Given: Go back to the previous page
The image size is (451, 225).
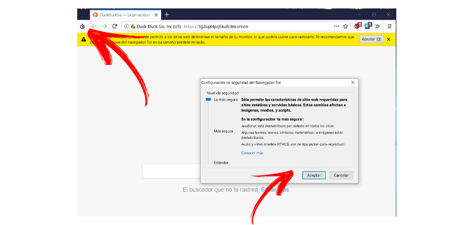Looking at the screenshot, I should pyautogui.click(x=94, y=26).
